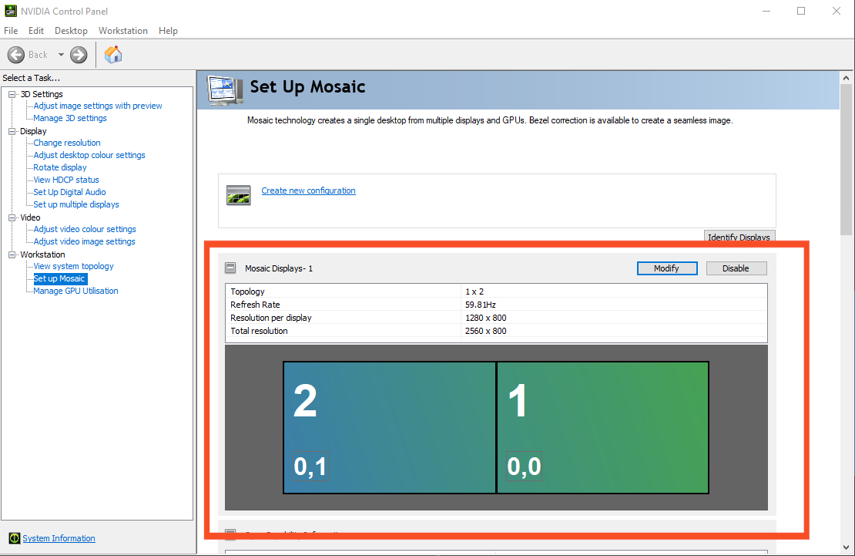This screenshot has width=855, height=556.
Task: Open the Desktop menu
Action: (x=71, y=31)
